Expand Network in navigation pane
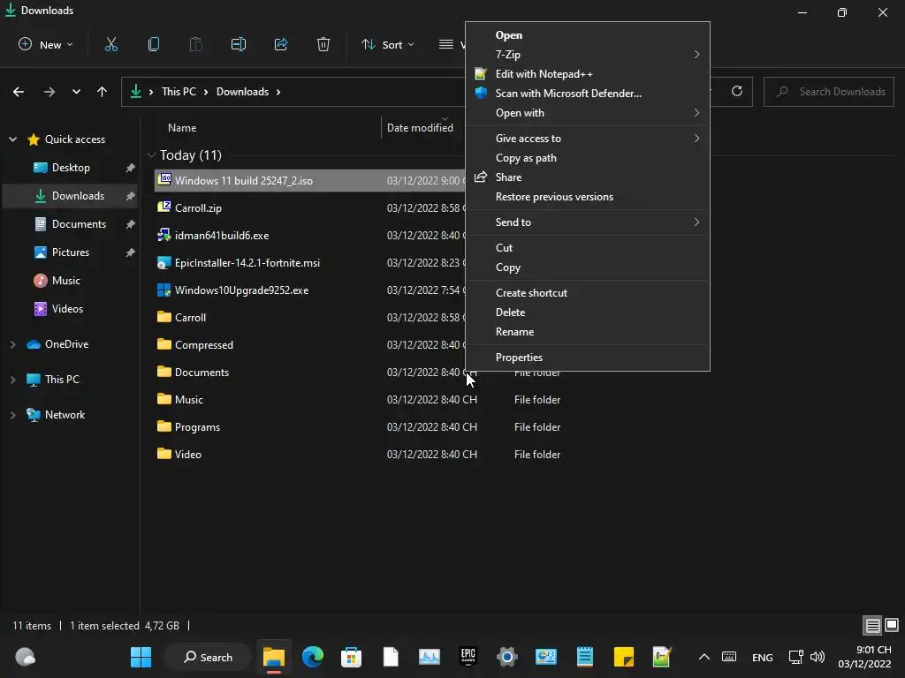Image resolution: width=905 pixels, height=678 pixels. click(x=12, y=415)
